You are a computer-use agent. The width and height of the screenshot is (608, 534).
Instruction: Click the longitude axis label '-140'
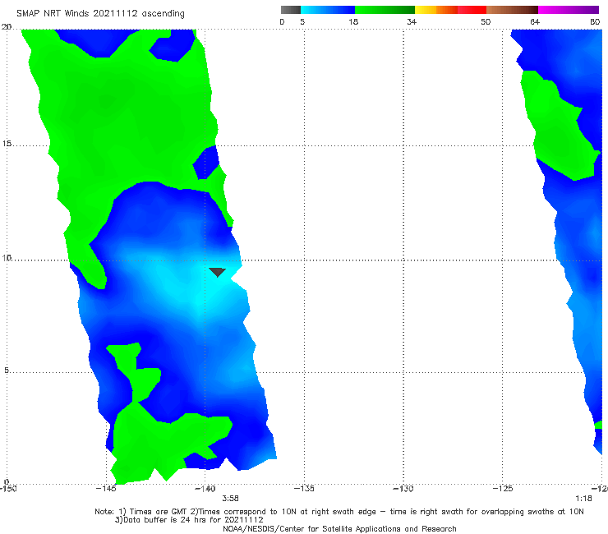(205, 488)
